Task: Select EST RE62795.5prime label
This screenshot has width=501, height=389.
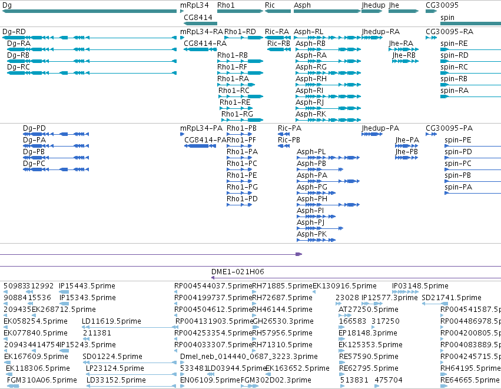Action: click(369, 368)
